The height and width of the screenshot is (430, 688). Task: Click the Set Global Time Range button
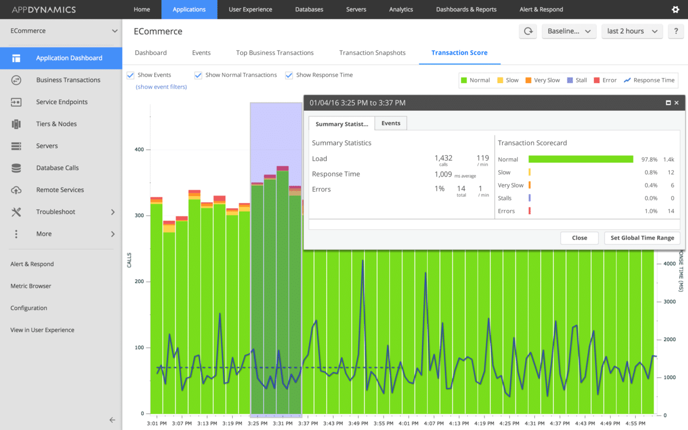[642, 238]
